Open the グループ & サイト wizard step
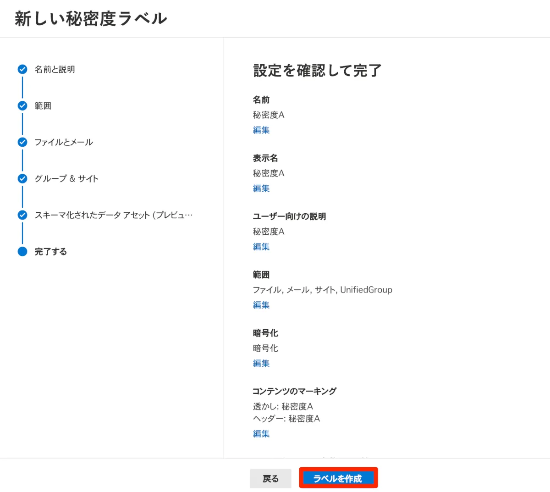The height and width of the screenshot is (492, 550). [66, 178]
